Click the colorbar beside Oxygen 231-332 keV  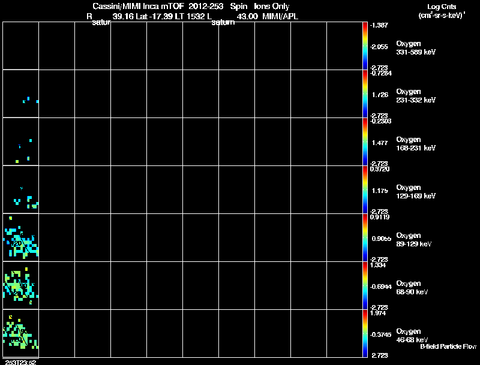point(365,94)
